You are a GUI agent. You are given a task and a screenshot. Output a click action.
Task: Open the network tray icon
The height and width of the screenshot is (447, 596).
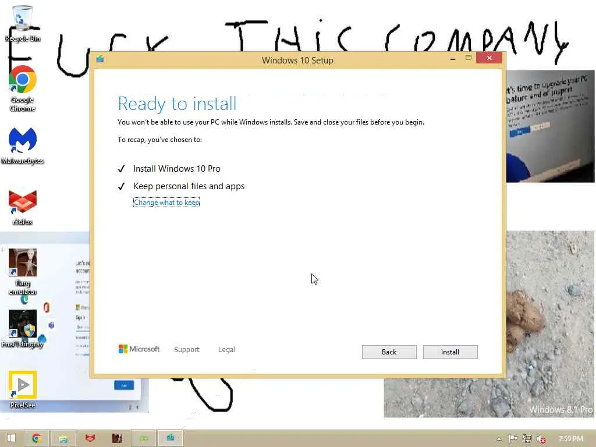(527, 439)
